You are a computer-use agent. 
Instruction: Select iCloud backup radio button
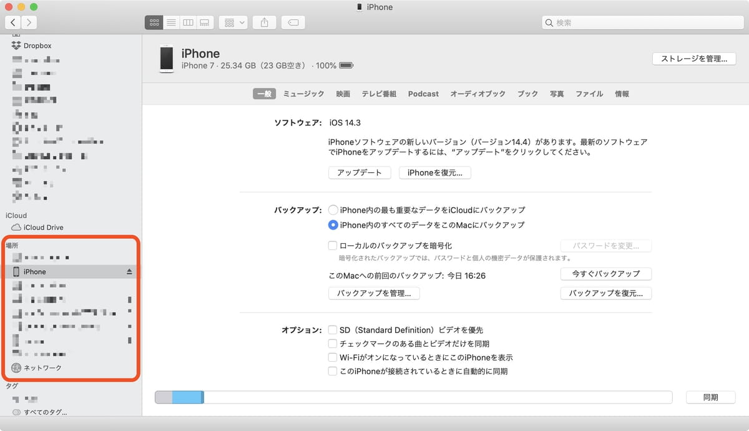pyautogui.click(x=333, y=210)
